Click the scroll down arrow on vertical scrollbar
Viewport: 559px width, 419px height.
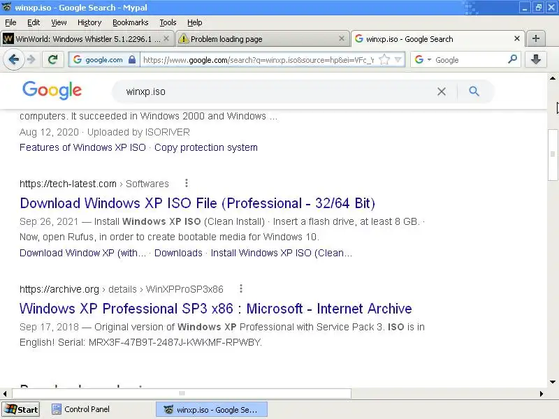click(553, 382)
